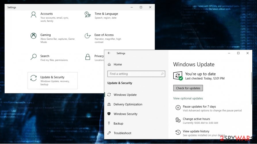
Task: Open Accounts settings icon in back window
Action: click(33, 15)
